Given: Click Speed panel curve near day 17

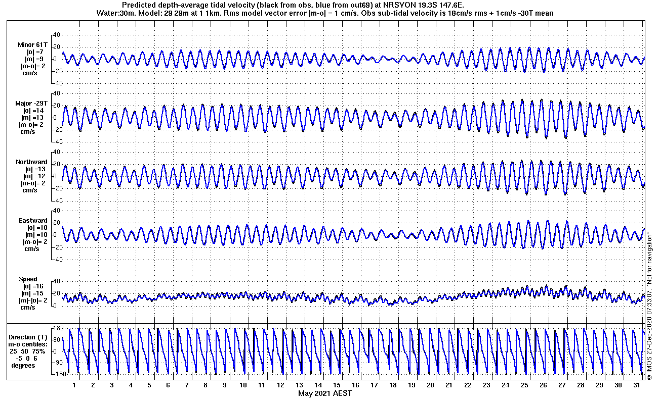Looking at the screenshot, I should pos(375,301).
